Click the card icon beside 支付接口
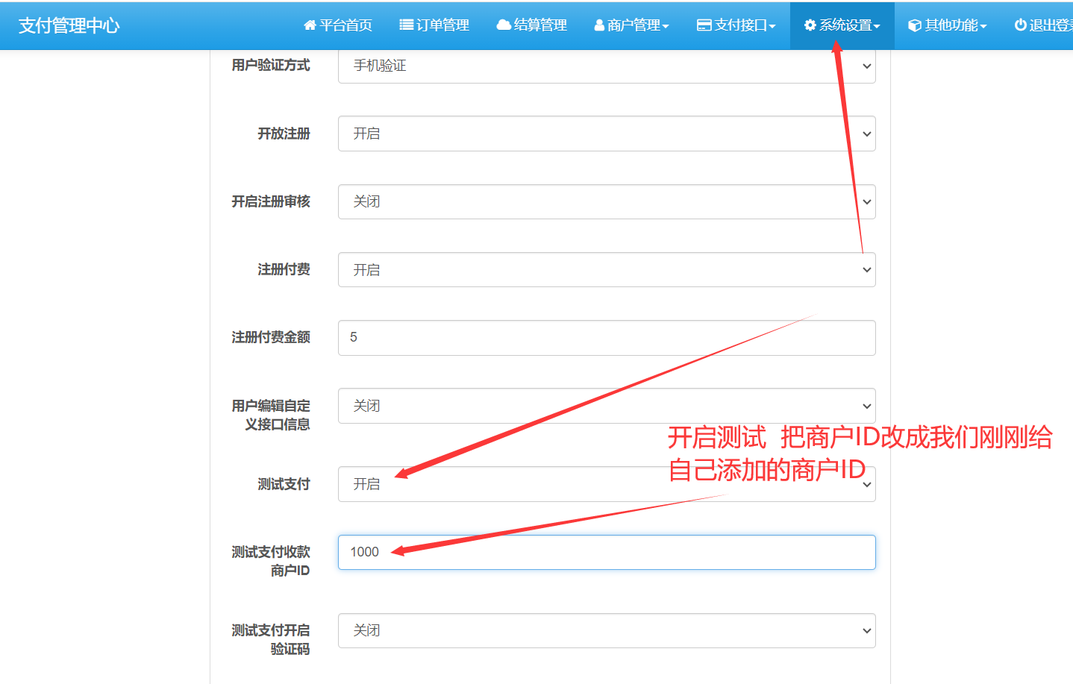Image resolution: width=1073 pixels, height=684 pixels. 704,25
